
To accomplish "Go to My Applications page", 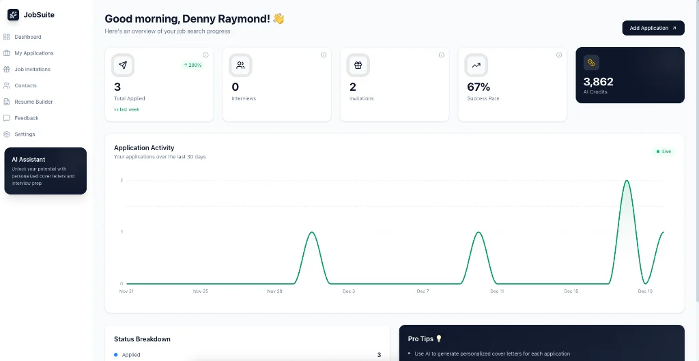I will point(33,53).
